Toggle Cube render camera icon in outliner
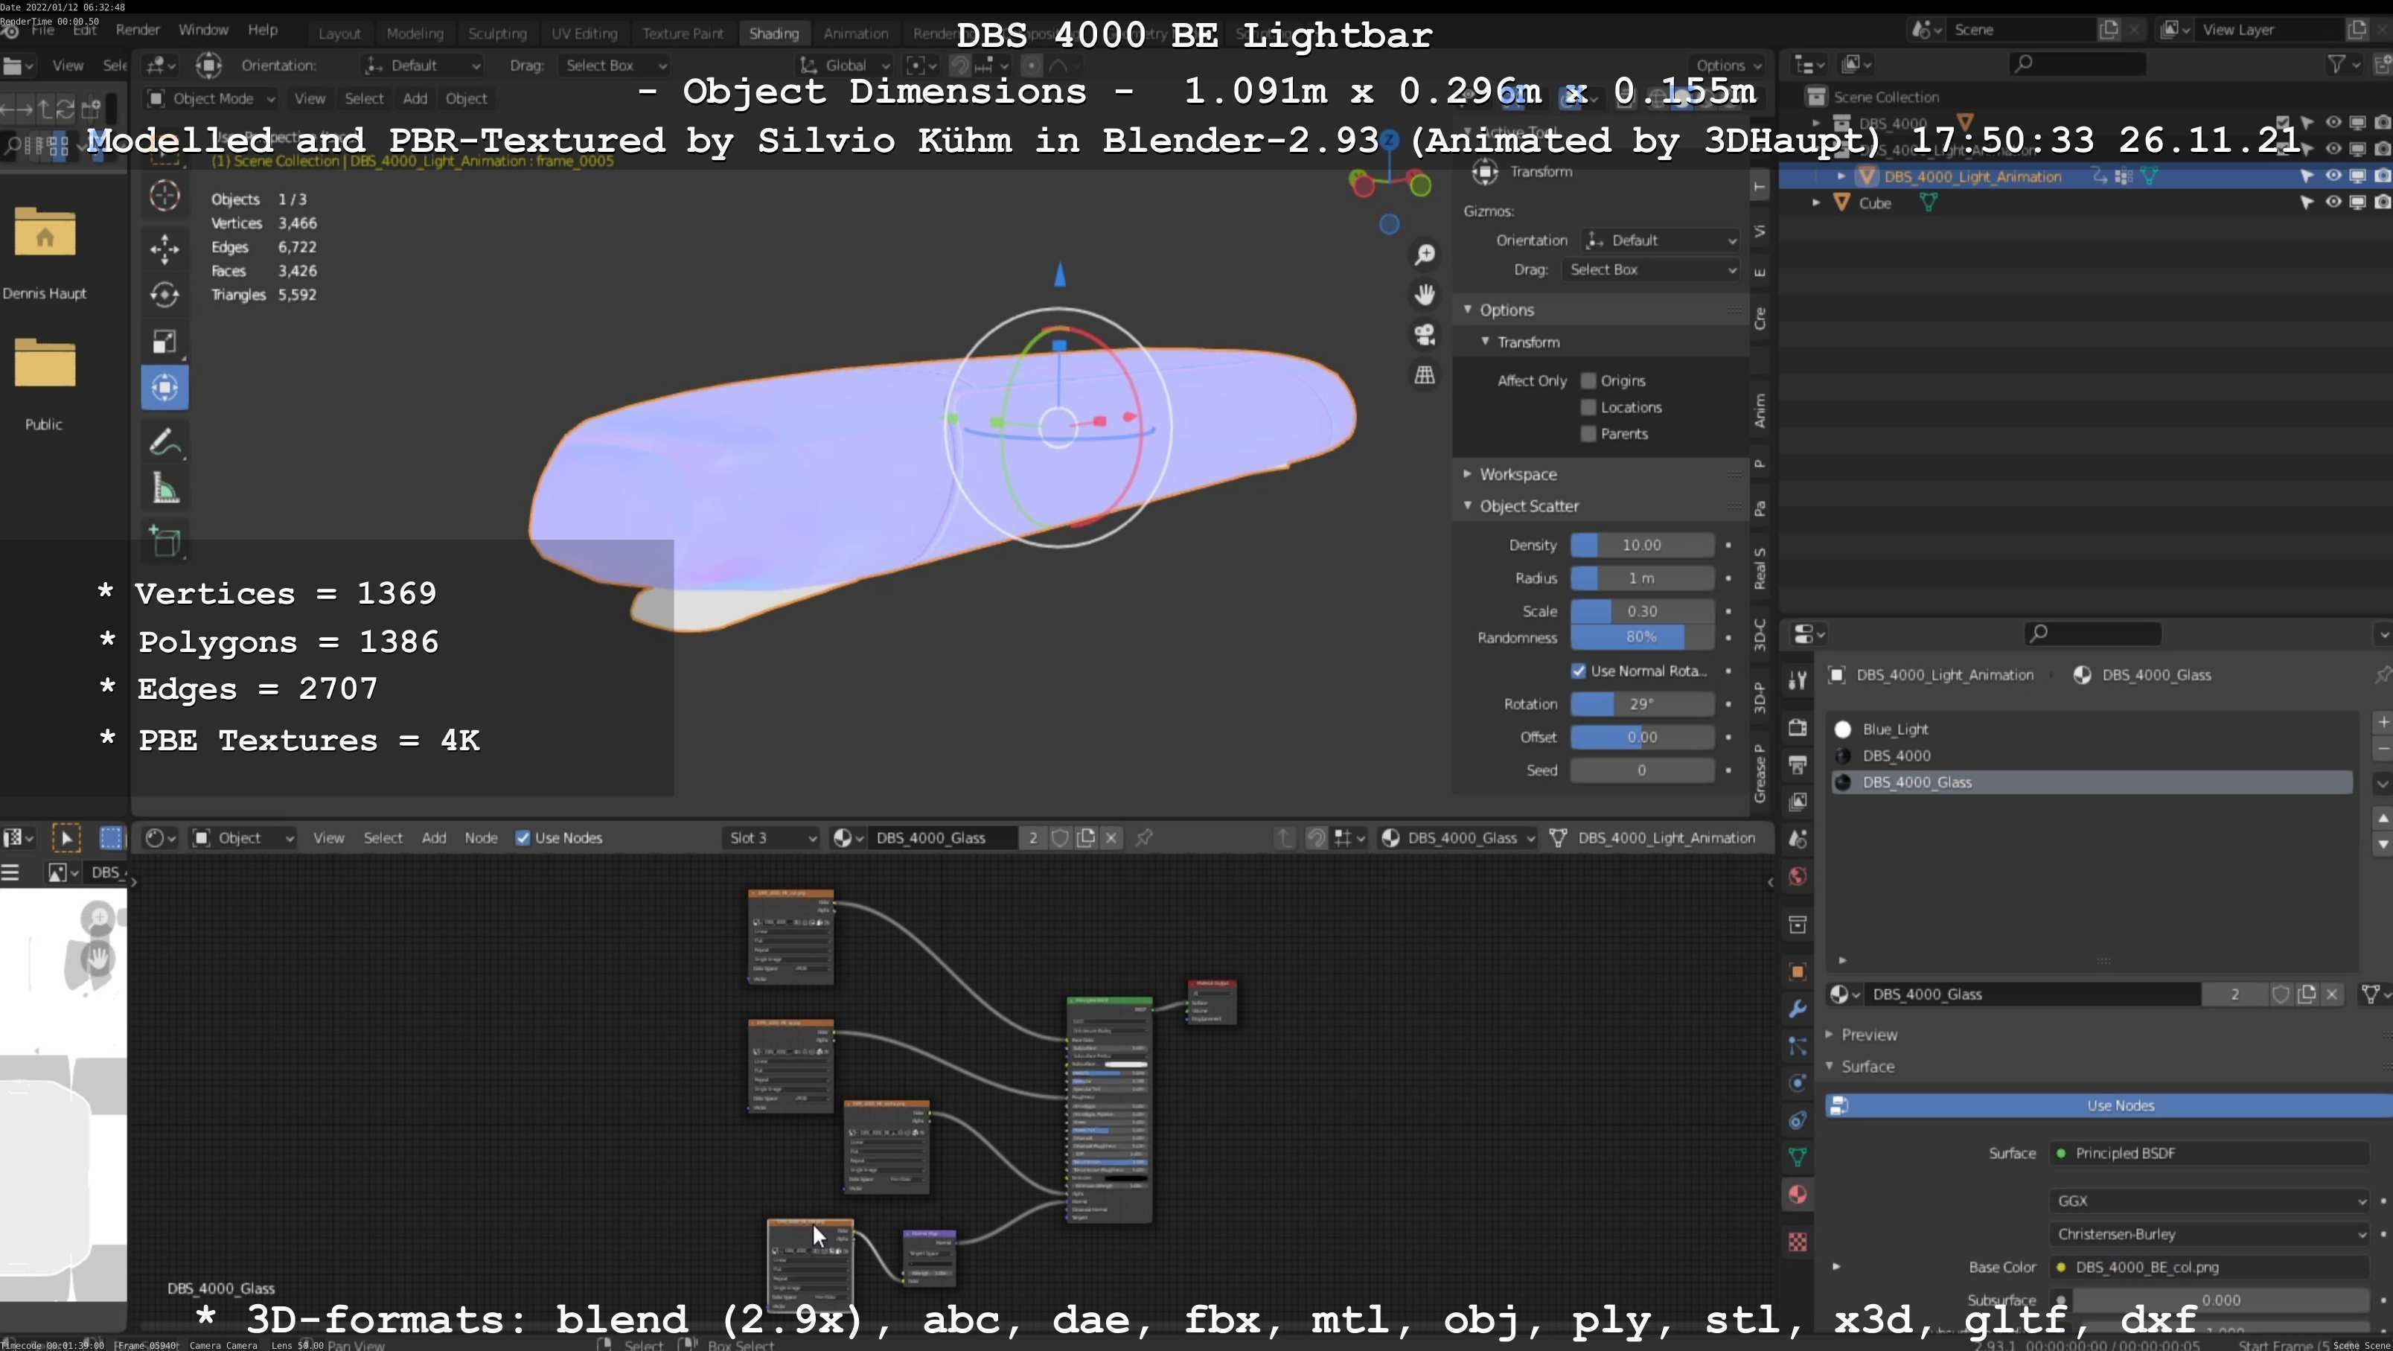The height and width of the screenshot is (1351, 2393). pyautogui.click(x=2382, y=202)
